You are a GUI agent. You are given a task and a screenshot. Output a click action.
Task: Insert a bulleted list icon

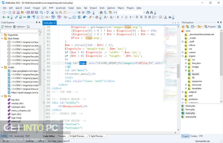[38, 17]
